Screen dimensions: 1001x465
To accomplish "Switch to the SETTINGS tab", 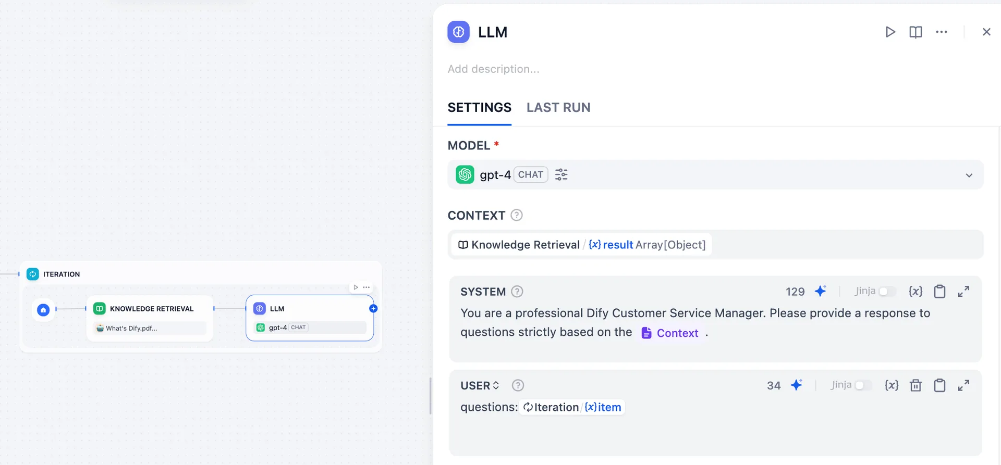I will tap(479, 107).
